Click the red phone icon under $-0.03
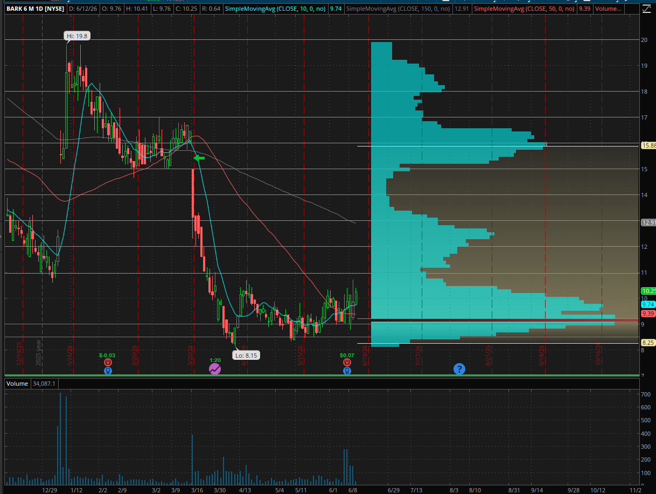656x494 pixels. click(108, 364)
